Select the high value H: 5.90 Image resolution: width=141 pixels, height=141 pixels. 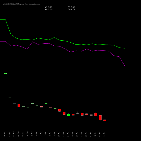pyautogui.click(x=71, y=7)
